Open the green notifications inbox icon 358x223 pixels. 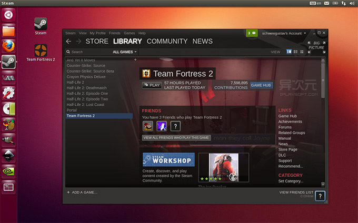point(252,33)
